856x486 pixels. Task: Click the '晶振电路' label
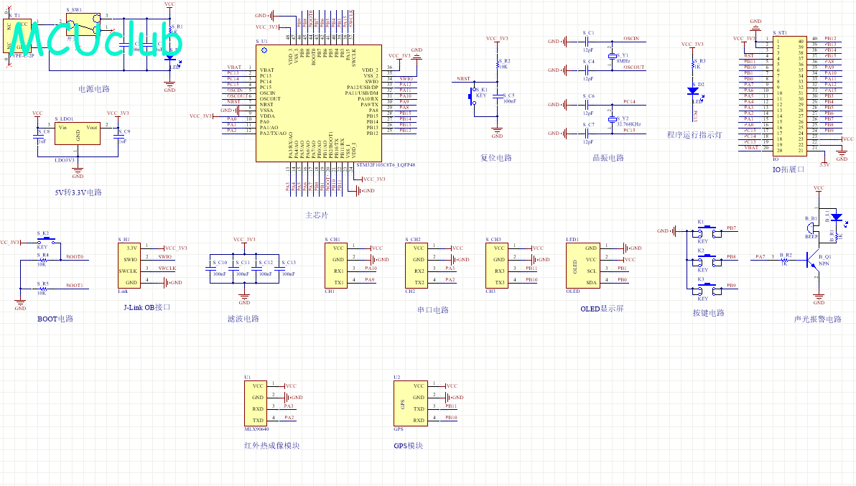coord(608,158)
